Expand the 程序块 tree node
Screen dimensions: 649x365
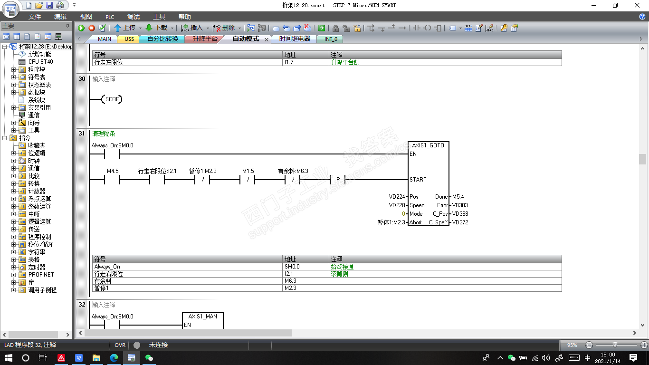point(13,69)
